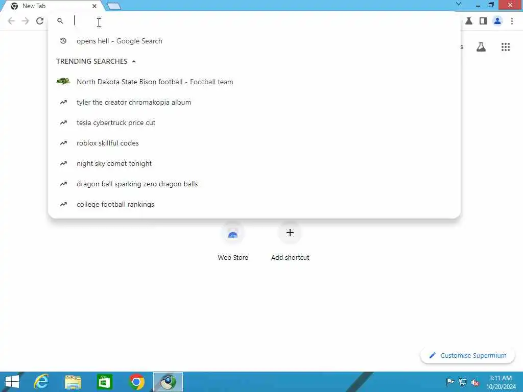Click trending arrow icon beside night sky comet
This screenshot has height=392, width=523.
(x=63, y=163)
